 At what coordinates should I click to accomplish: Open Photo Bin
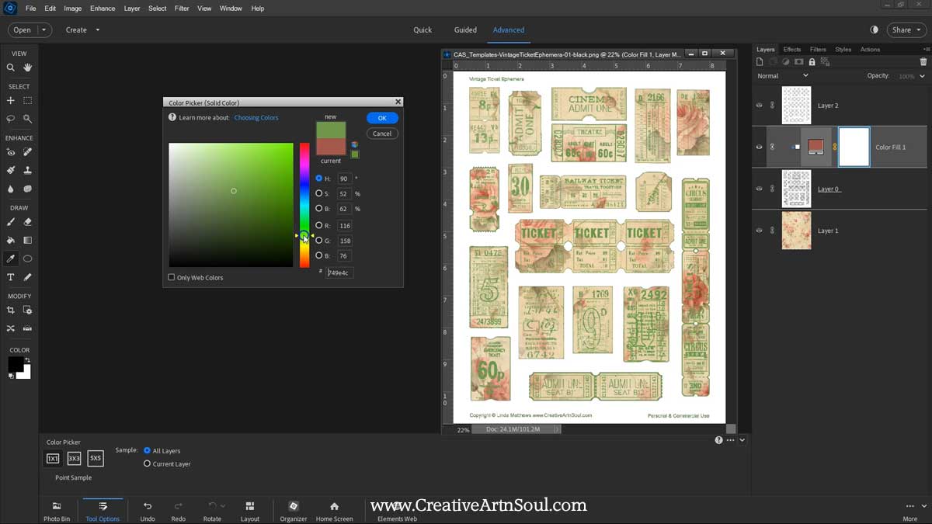57,510
